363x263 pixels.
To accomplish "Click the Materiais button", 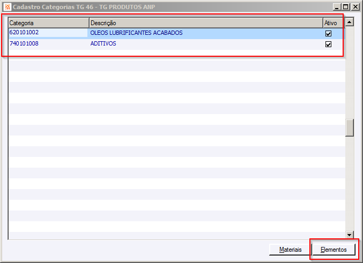I will pos(290,250).
